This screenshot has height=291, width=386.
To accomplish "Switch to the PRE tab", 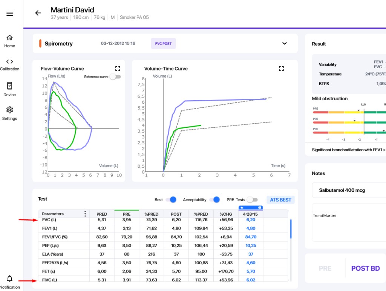I will coord(325,268).
